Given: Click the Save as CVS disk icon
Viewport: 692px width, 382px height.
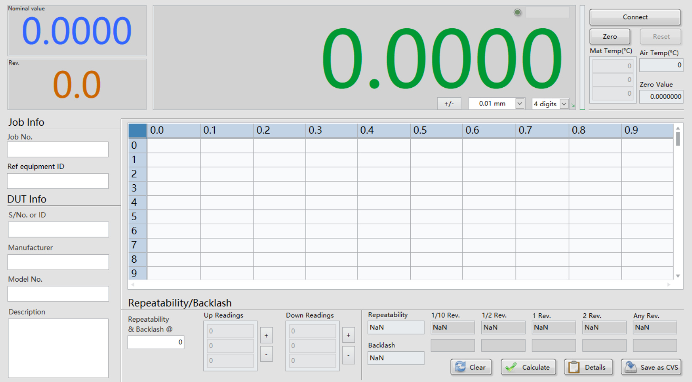Looking at the screenshot, I should tap(631, 367).
